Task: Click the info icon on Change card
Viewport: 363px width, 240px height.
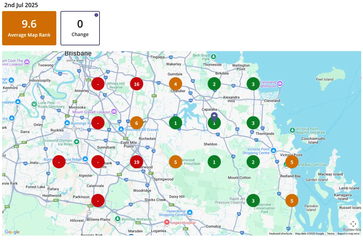Action: pos(96,15)
